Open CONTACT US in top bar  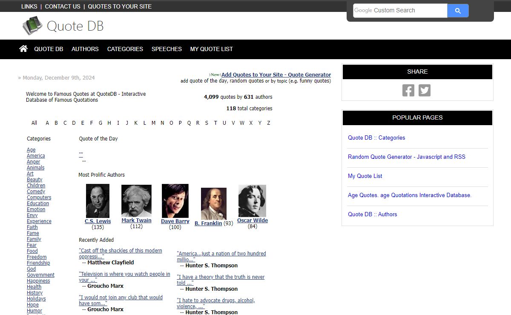tap(63, 6)
